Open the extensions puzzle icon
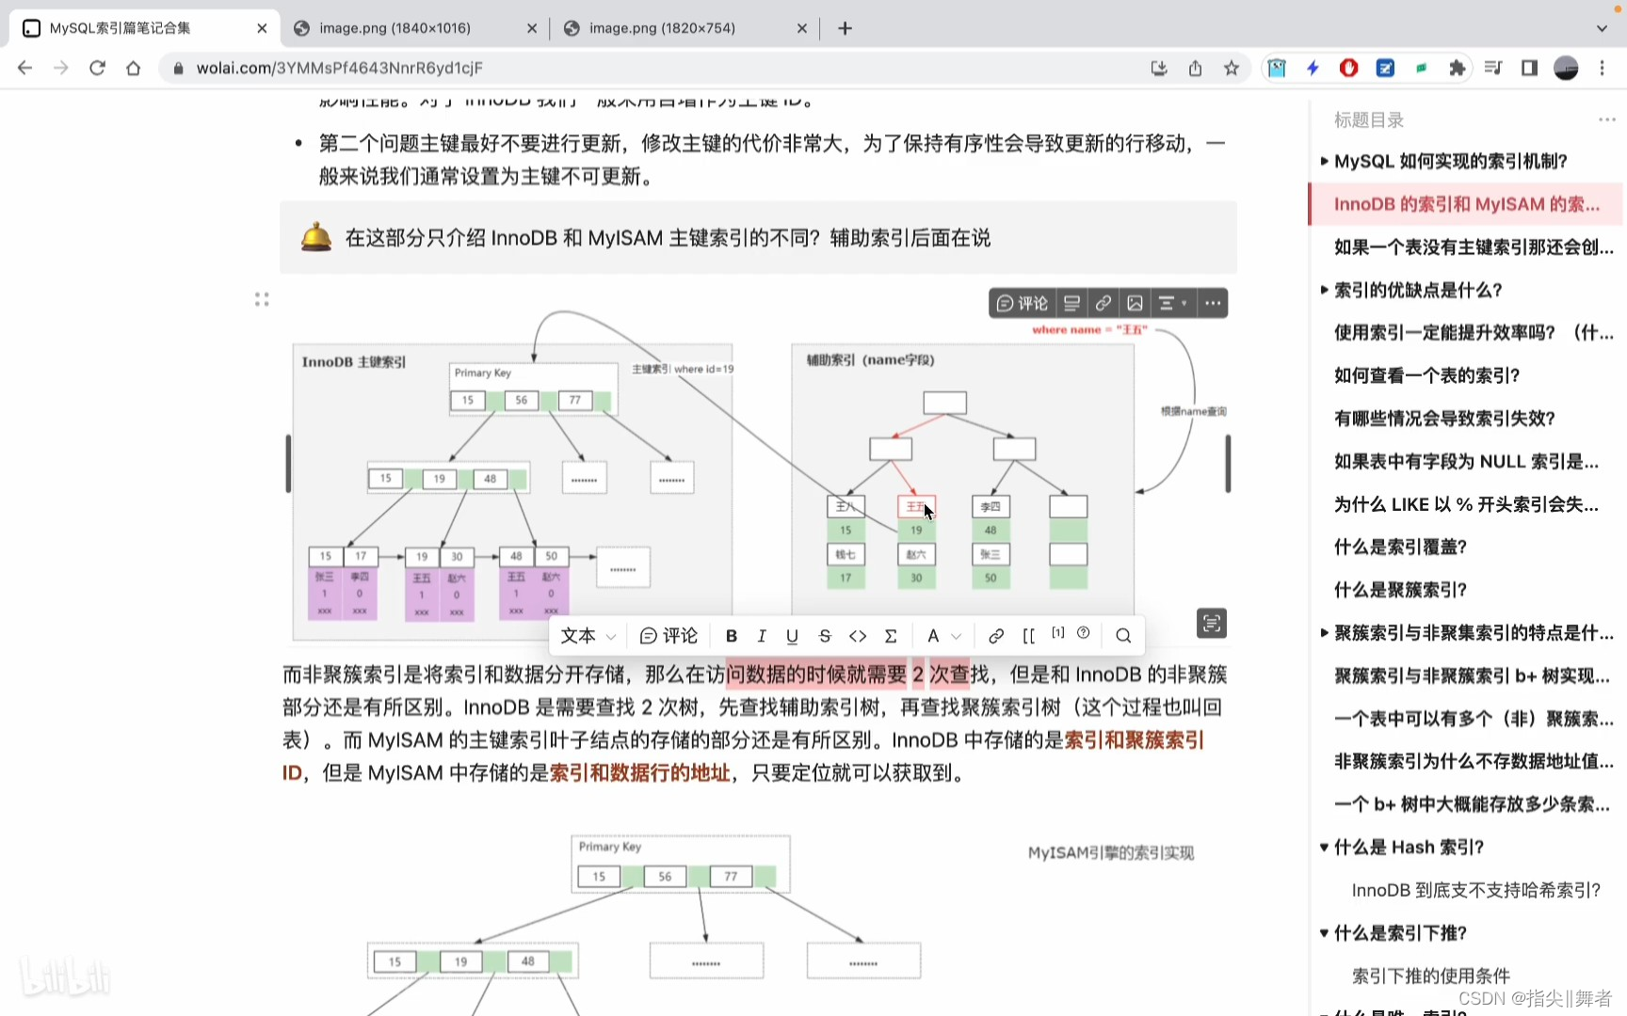This screenshot has width=1627, height=1016. 1458,68
